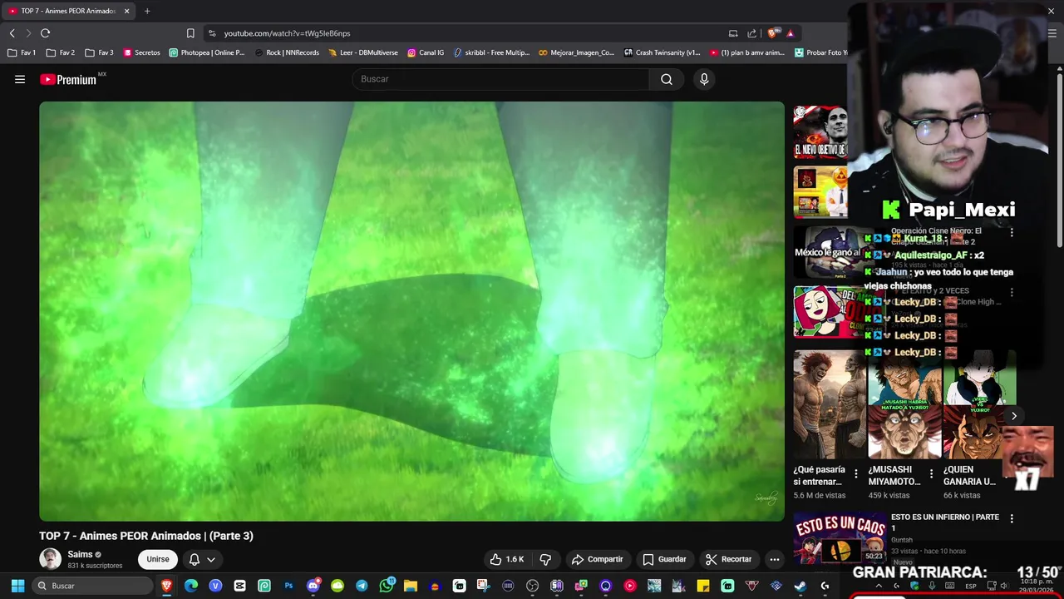Expand the Fav 1 bookmarks folder

(22, 52)
